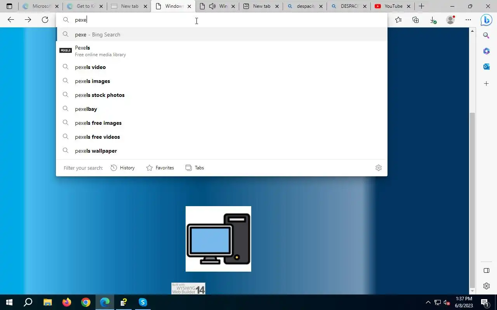The width and height of the screenshot is (497, 310).
Task: Choose 'pexels images' suggestion
Action: click(222, 81)
